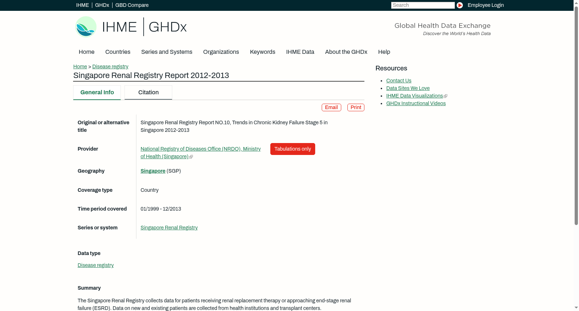This screenshot has width=579, height=311.
Task: Click the Resources heading
Action: click(391, 68)
